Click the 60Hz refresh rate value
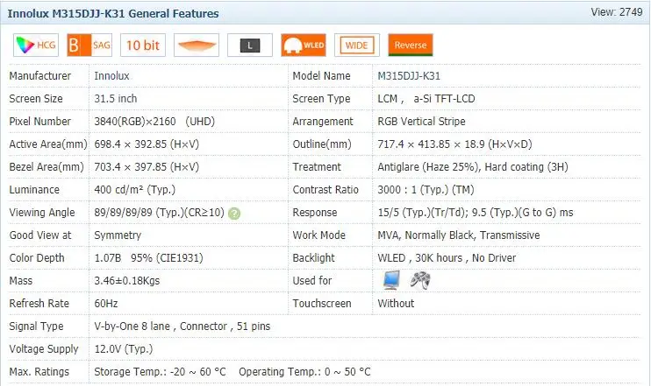 click(106, 304)
